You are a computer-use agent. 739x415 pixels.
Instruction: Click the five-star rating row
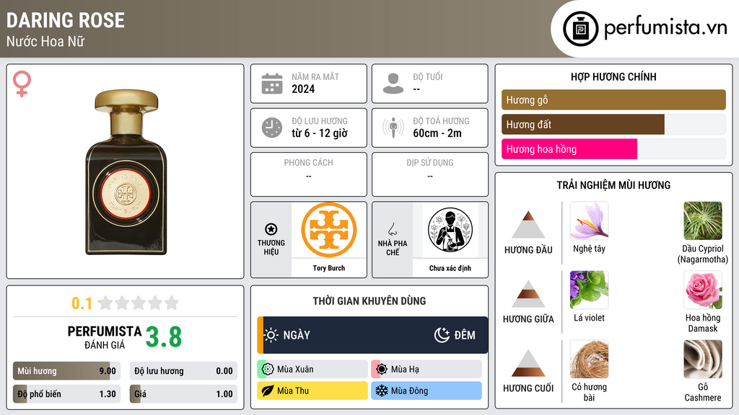(x=139, y=303)
